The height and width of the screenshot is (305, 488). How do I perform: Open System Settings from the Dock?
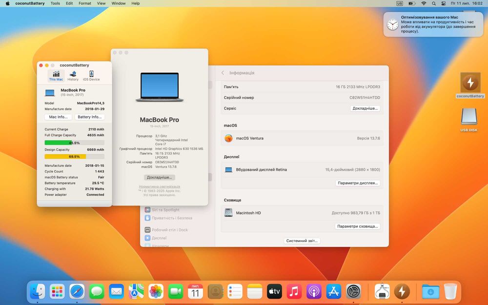(353, 291)
